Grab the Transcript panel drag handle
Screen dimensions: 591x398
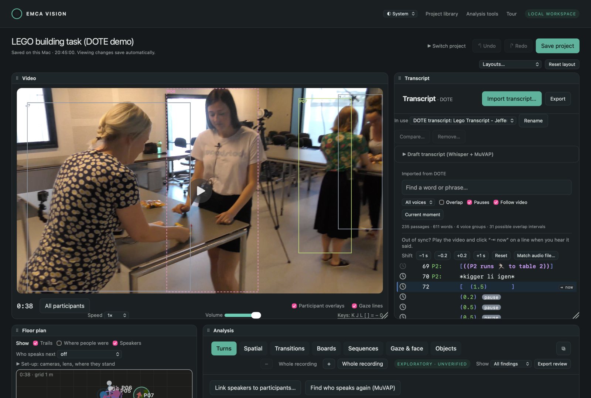400,78
